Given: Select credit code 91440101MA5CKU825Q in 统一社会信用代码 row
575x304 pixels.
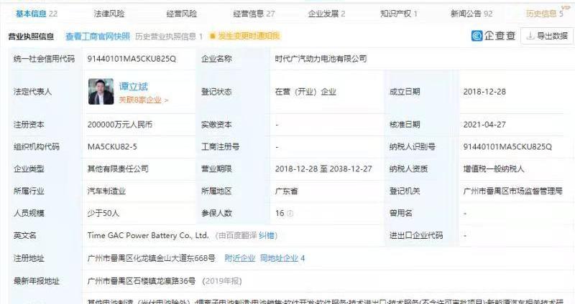Looking at the screenshot, I should pos(132,59).
